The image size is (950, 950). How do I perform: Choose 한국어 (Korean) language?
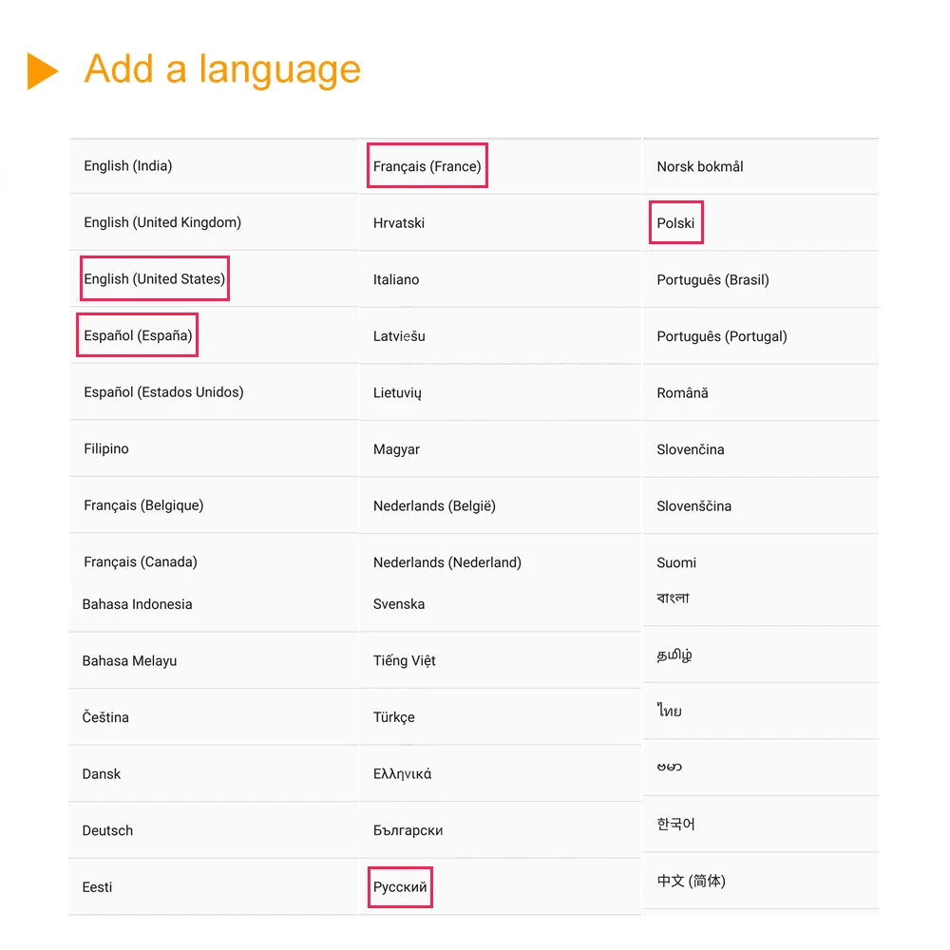point(675,824)
